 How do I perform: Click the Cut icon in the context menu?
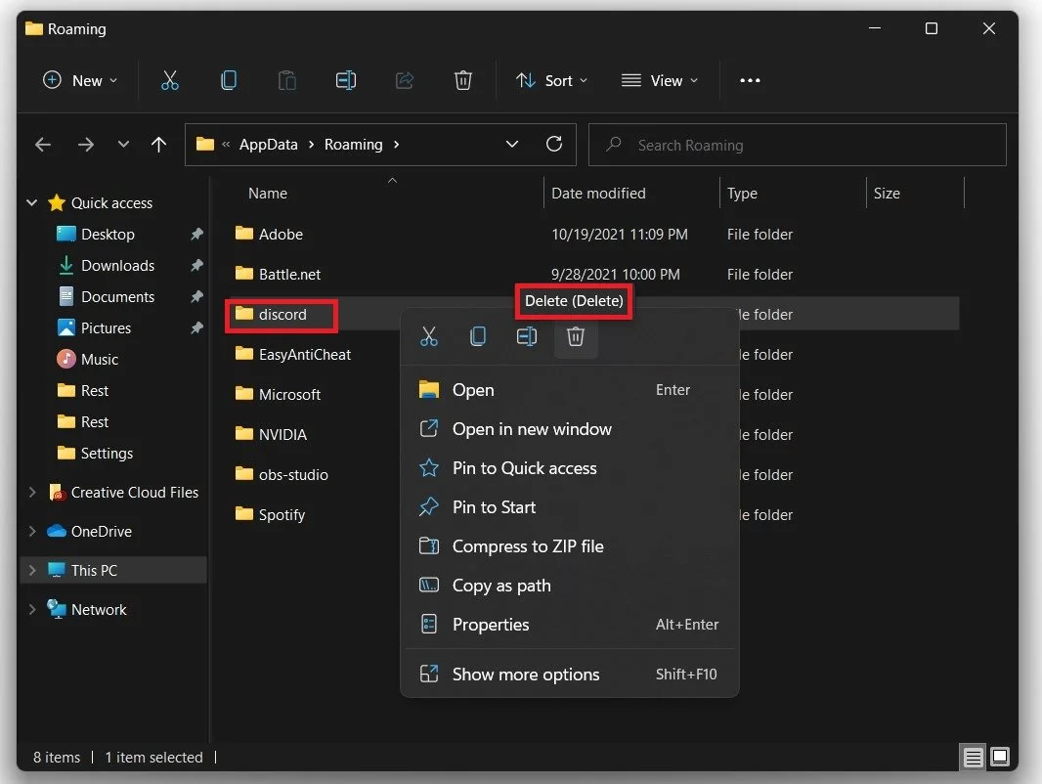click(429, 336)
